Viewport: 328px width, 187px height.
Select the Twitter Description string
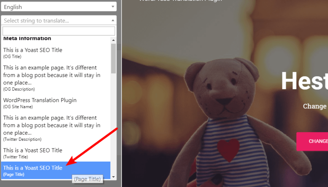point(56,128)
